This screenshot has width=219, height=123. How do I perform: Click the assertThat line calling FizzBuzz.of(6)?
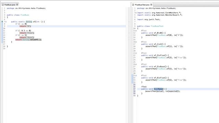tap(166, 80)
